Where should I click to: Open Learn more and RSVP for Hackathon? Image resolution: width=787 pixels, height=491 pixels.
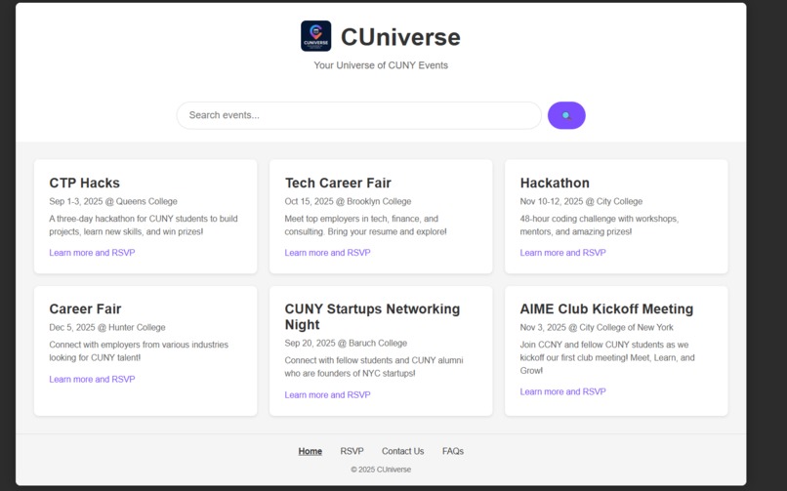coord(563,253)
